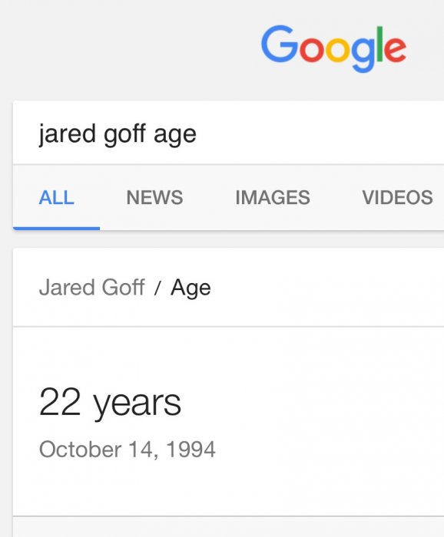Select the ALL results tab

coord(56,198)
